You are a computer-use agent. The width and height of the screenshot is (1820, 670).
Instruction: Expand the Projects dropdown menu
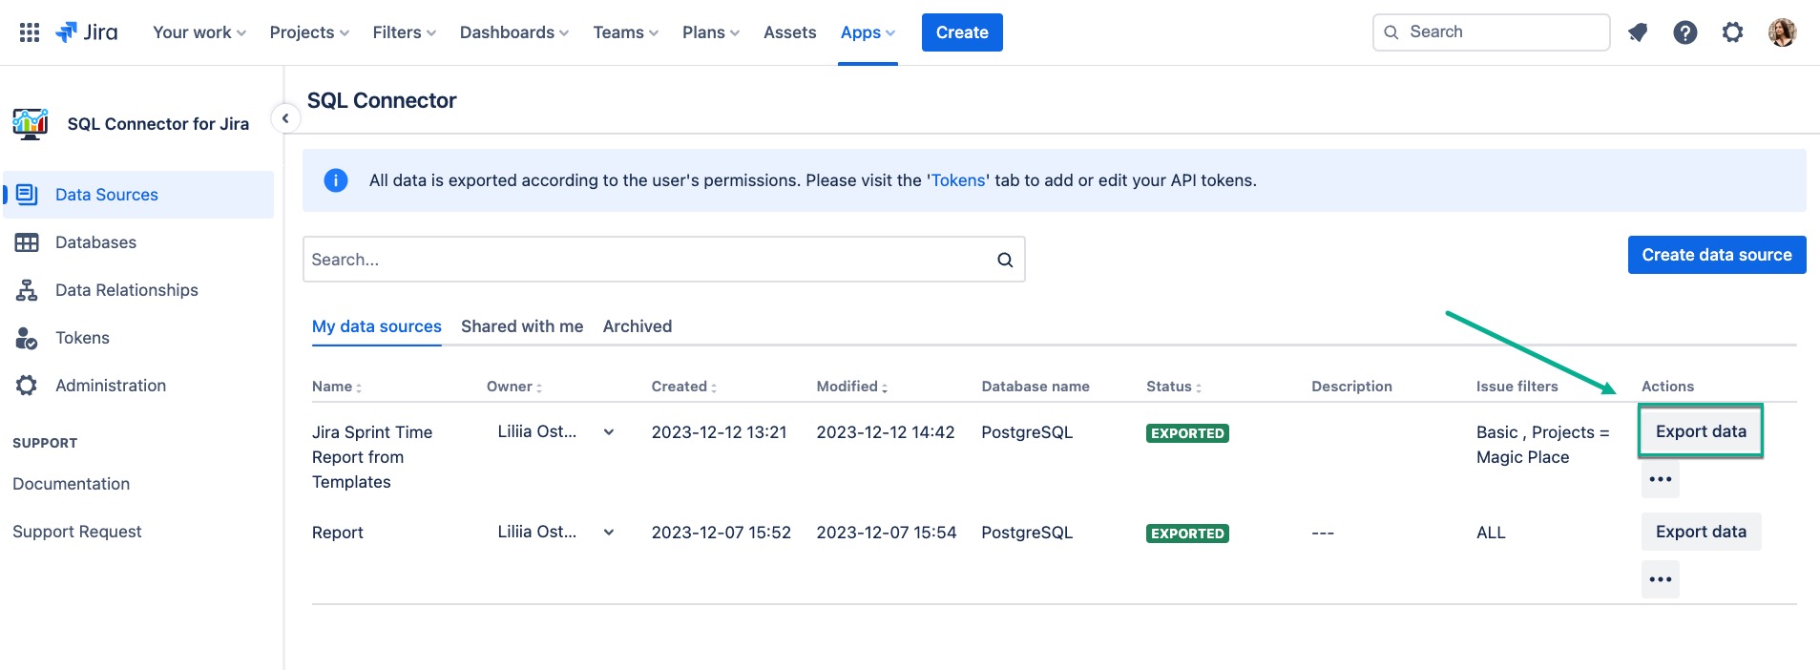click(x=309, y=32)
